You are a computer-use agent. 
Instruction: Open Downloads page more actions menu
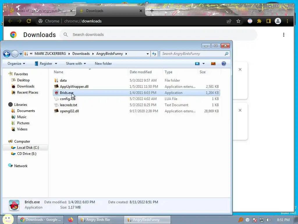coord(283,35)
